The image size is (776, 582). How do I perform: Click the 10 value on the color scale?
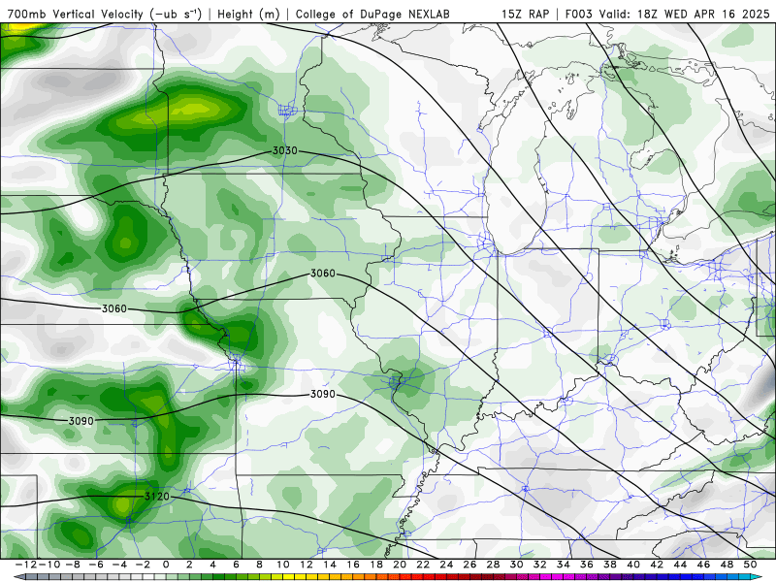(x=282, y=565)
